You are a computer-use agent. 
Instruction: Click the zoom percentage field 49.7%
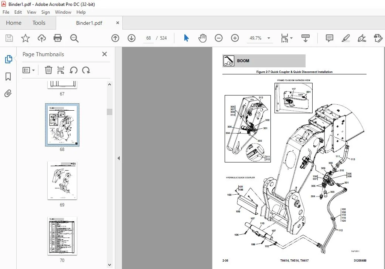pyautogui.click(x=256, y=38)
